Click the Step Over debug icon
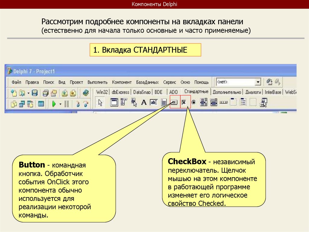309x232 pixels. tap(86, 104)
